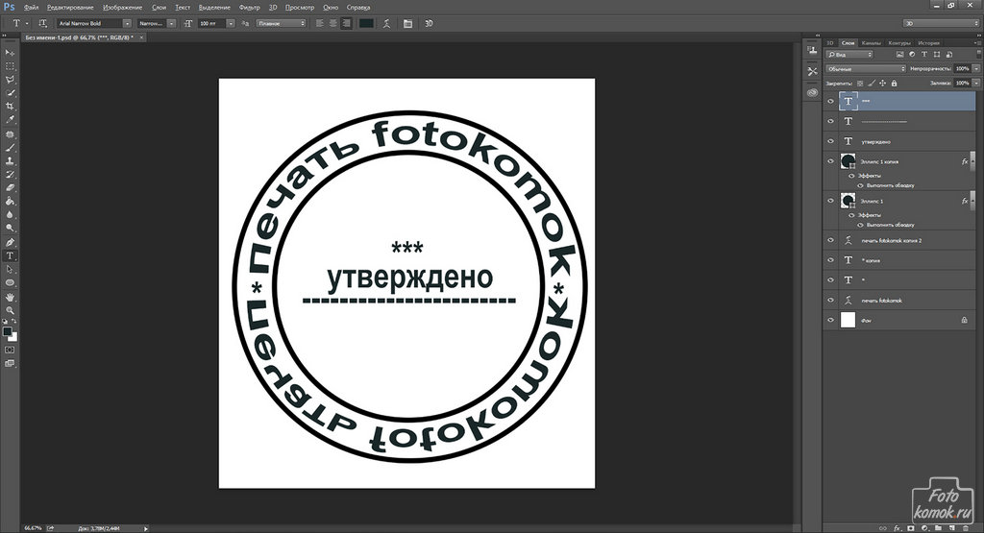
Task: Select the Quick Selection tool
Action: pos(10,93)
